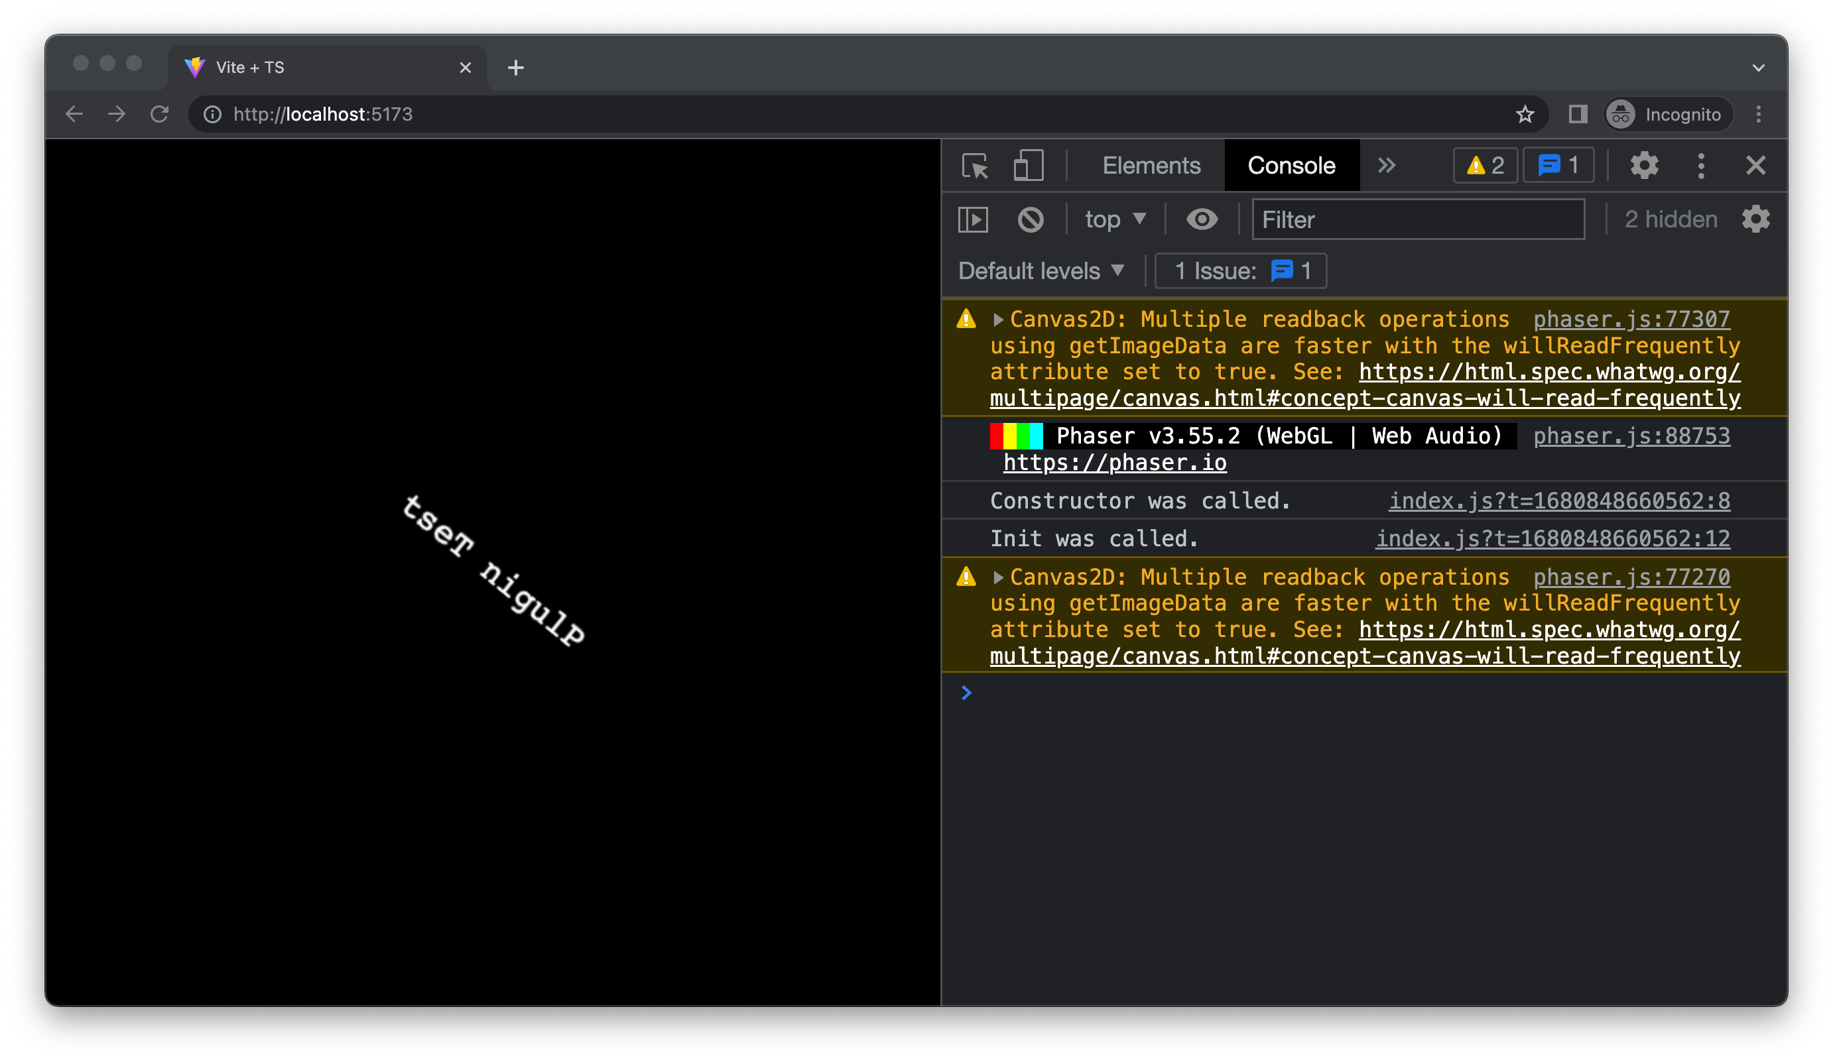Image resolution: width=1833 pixels, height=1062 pixels.
Task: Open the Console tab
Action: point(1292,165)
